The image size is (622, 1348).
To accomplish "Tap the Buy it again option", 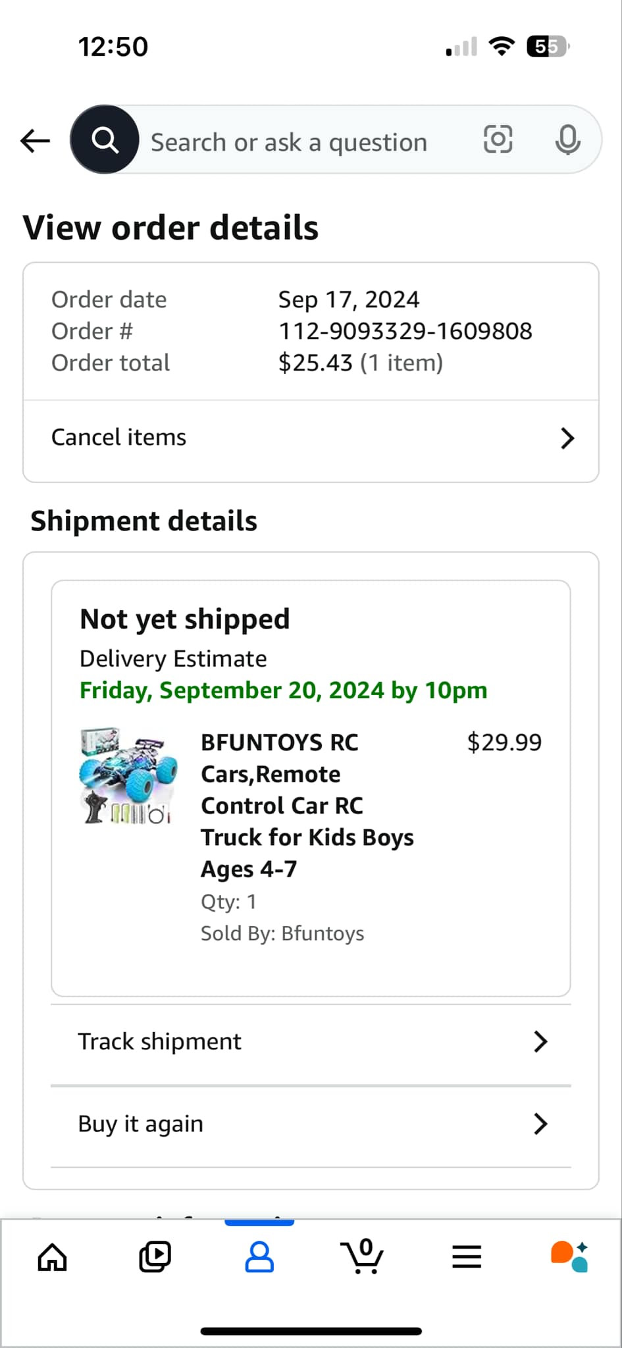I will tap(141, 1124).
